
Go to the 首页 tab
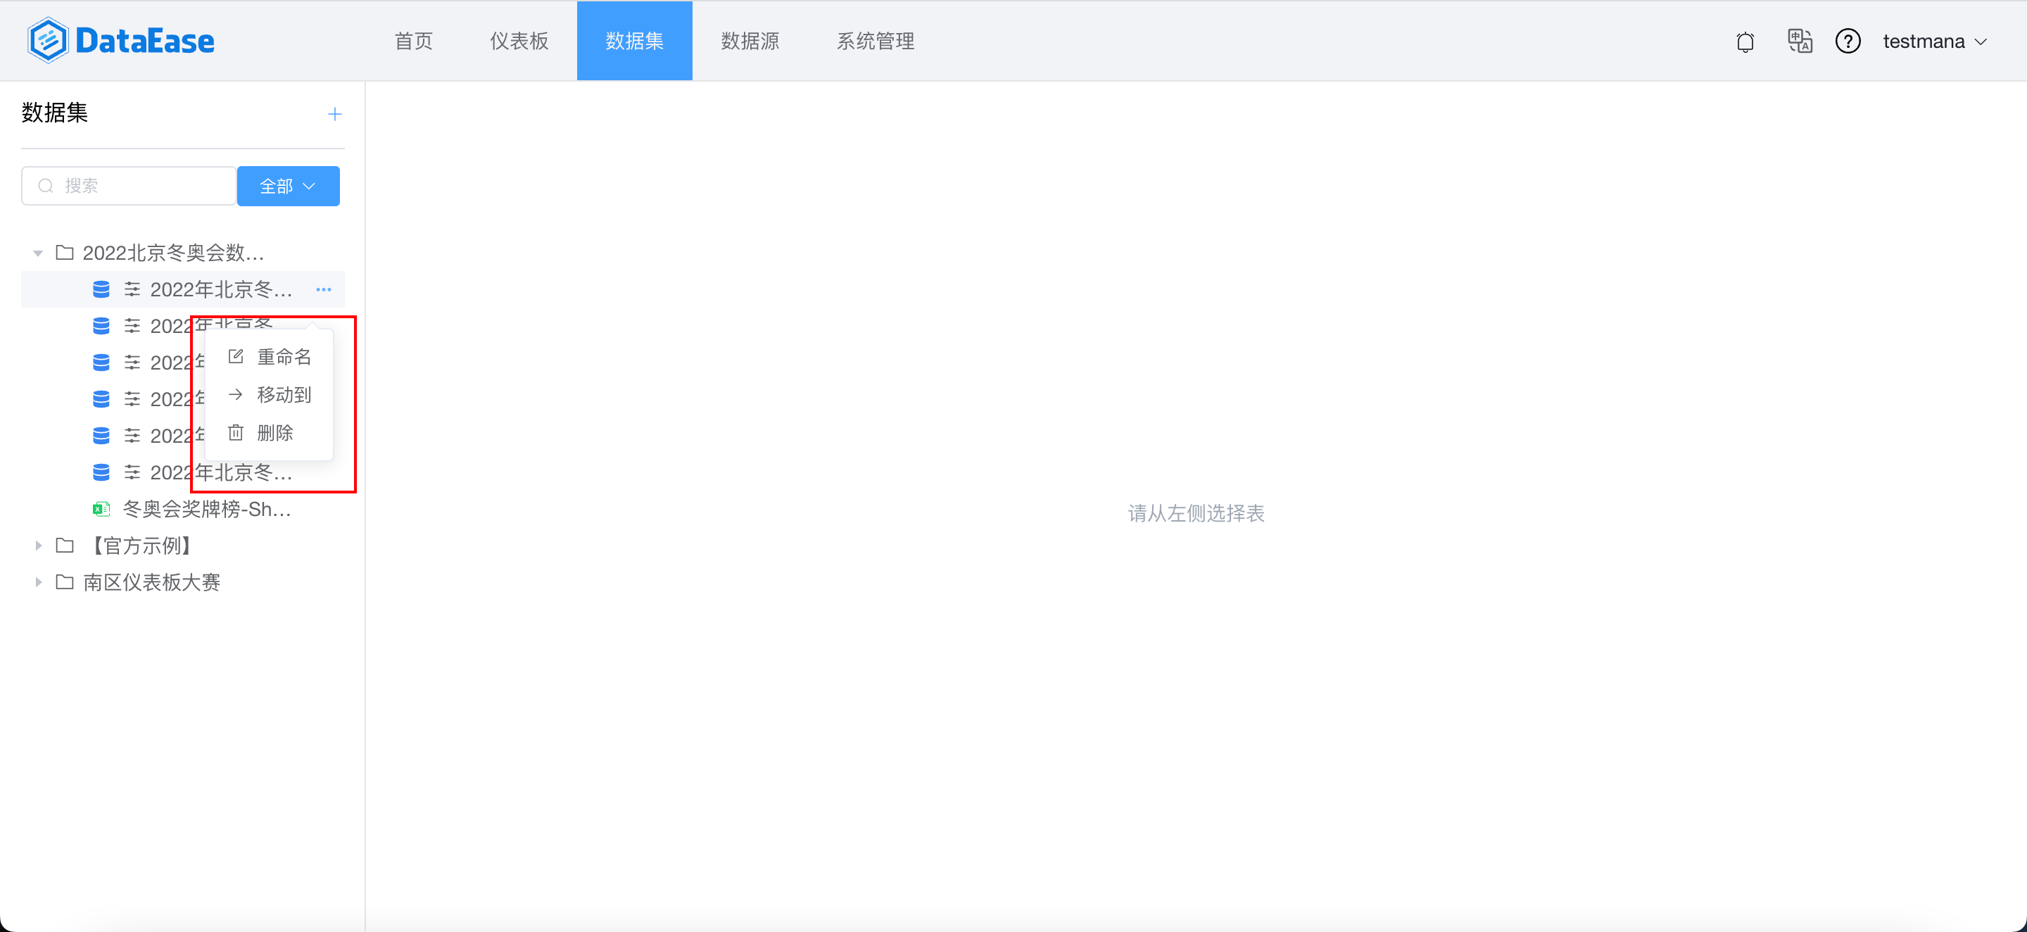(413, 41)
